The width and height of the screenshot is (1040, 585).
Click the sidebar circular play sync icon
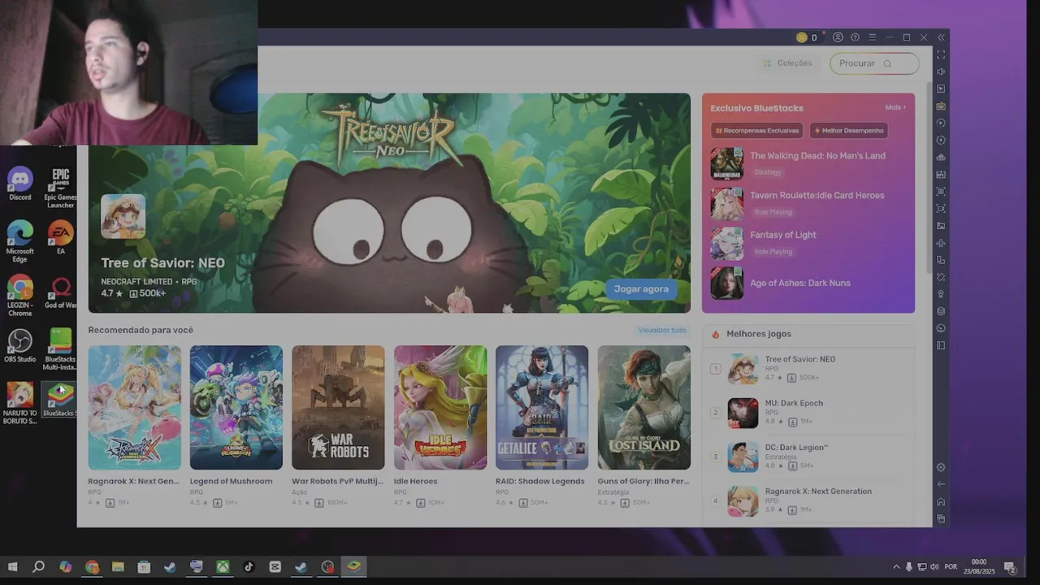click(941, 123)
